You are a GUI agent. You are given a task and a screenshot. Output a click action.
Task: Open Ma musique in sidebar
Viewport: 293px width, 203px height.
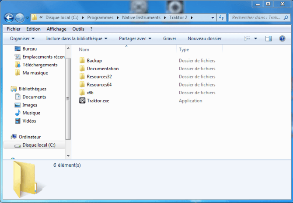[35, 73]
